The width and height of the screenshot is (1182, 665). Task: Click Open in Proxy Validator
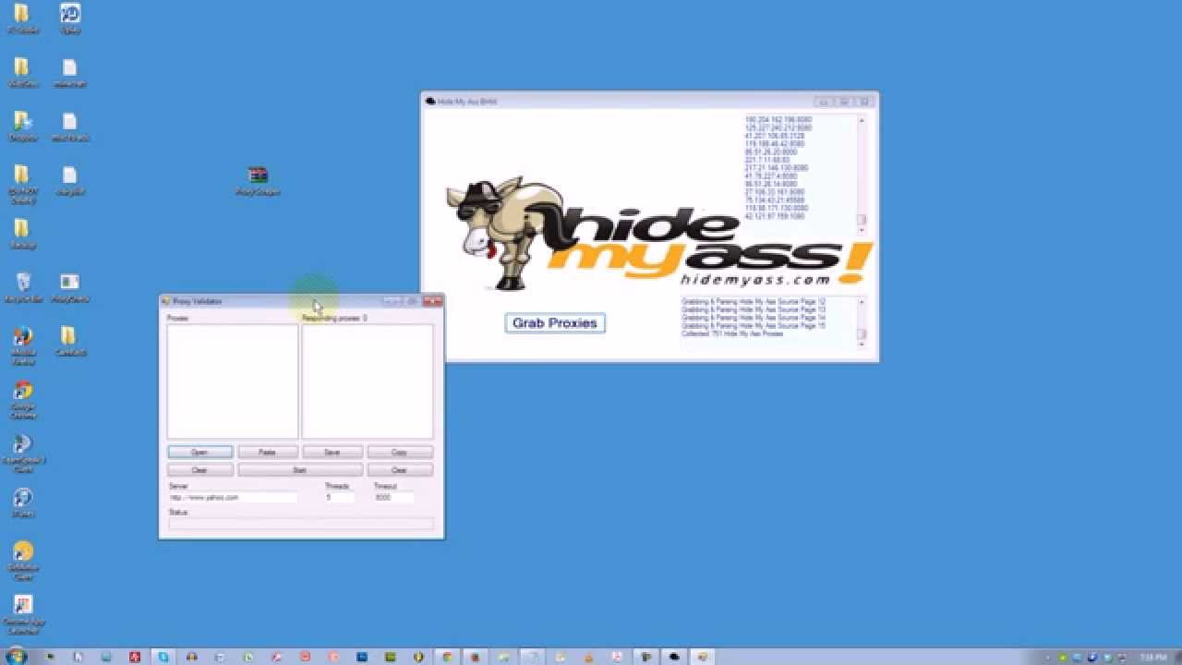(x=199, y=453)
